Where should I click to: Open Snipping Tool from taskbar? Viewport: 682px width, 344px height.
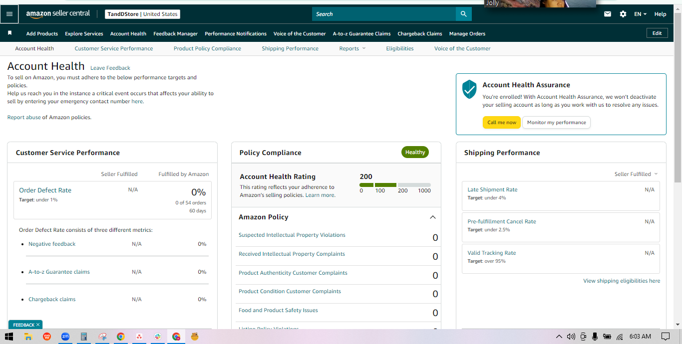[102, 337]
